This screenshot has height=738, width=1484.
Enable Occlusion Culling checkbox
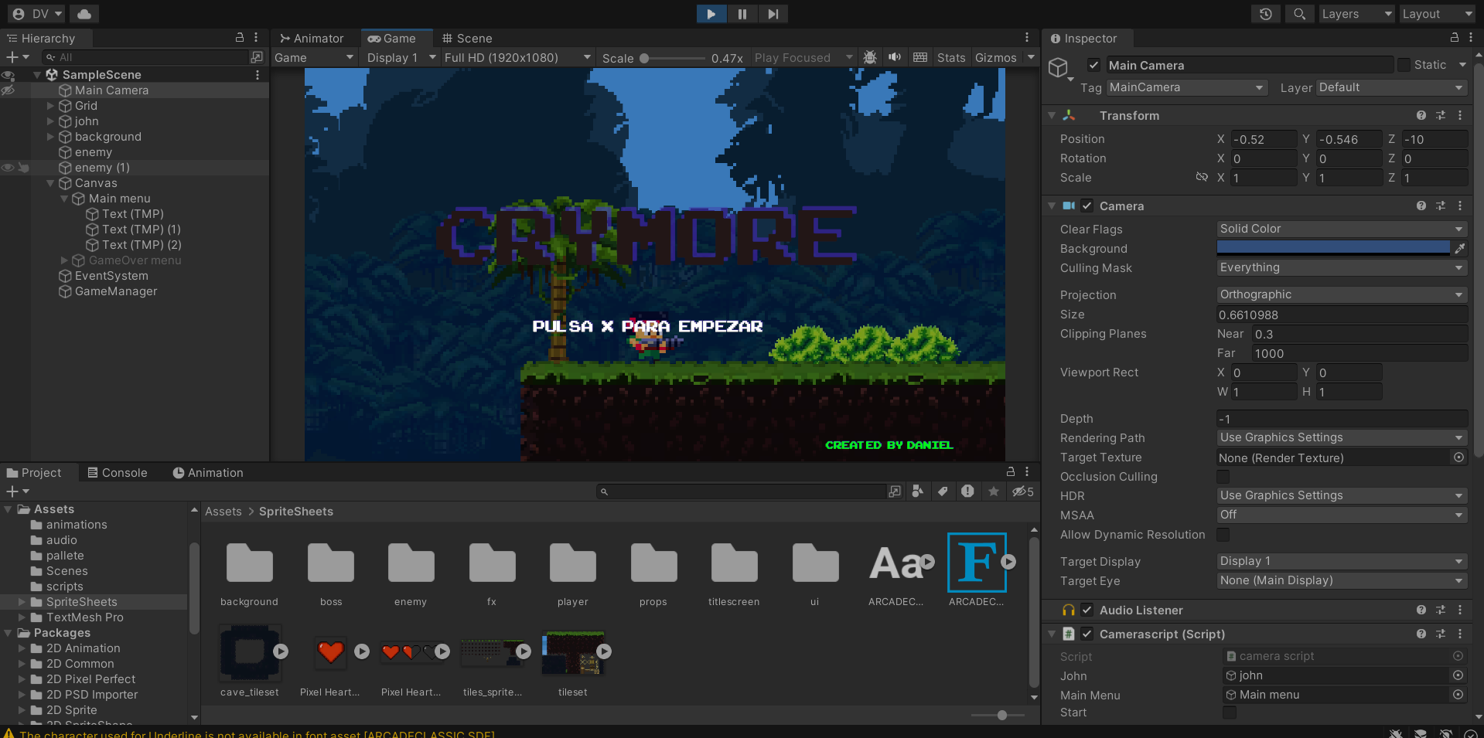click(1223, 476)
